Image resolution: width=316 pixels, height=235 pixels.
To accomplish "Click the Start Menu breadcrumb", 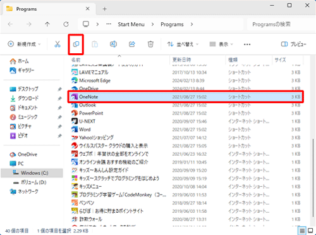I will click(131, 25).
